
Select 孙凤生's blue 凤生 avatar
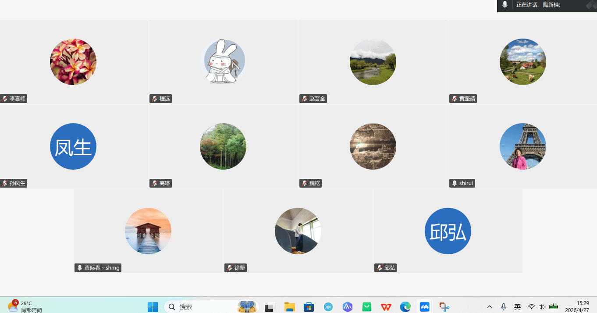pos(73,146)
